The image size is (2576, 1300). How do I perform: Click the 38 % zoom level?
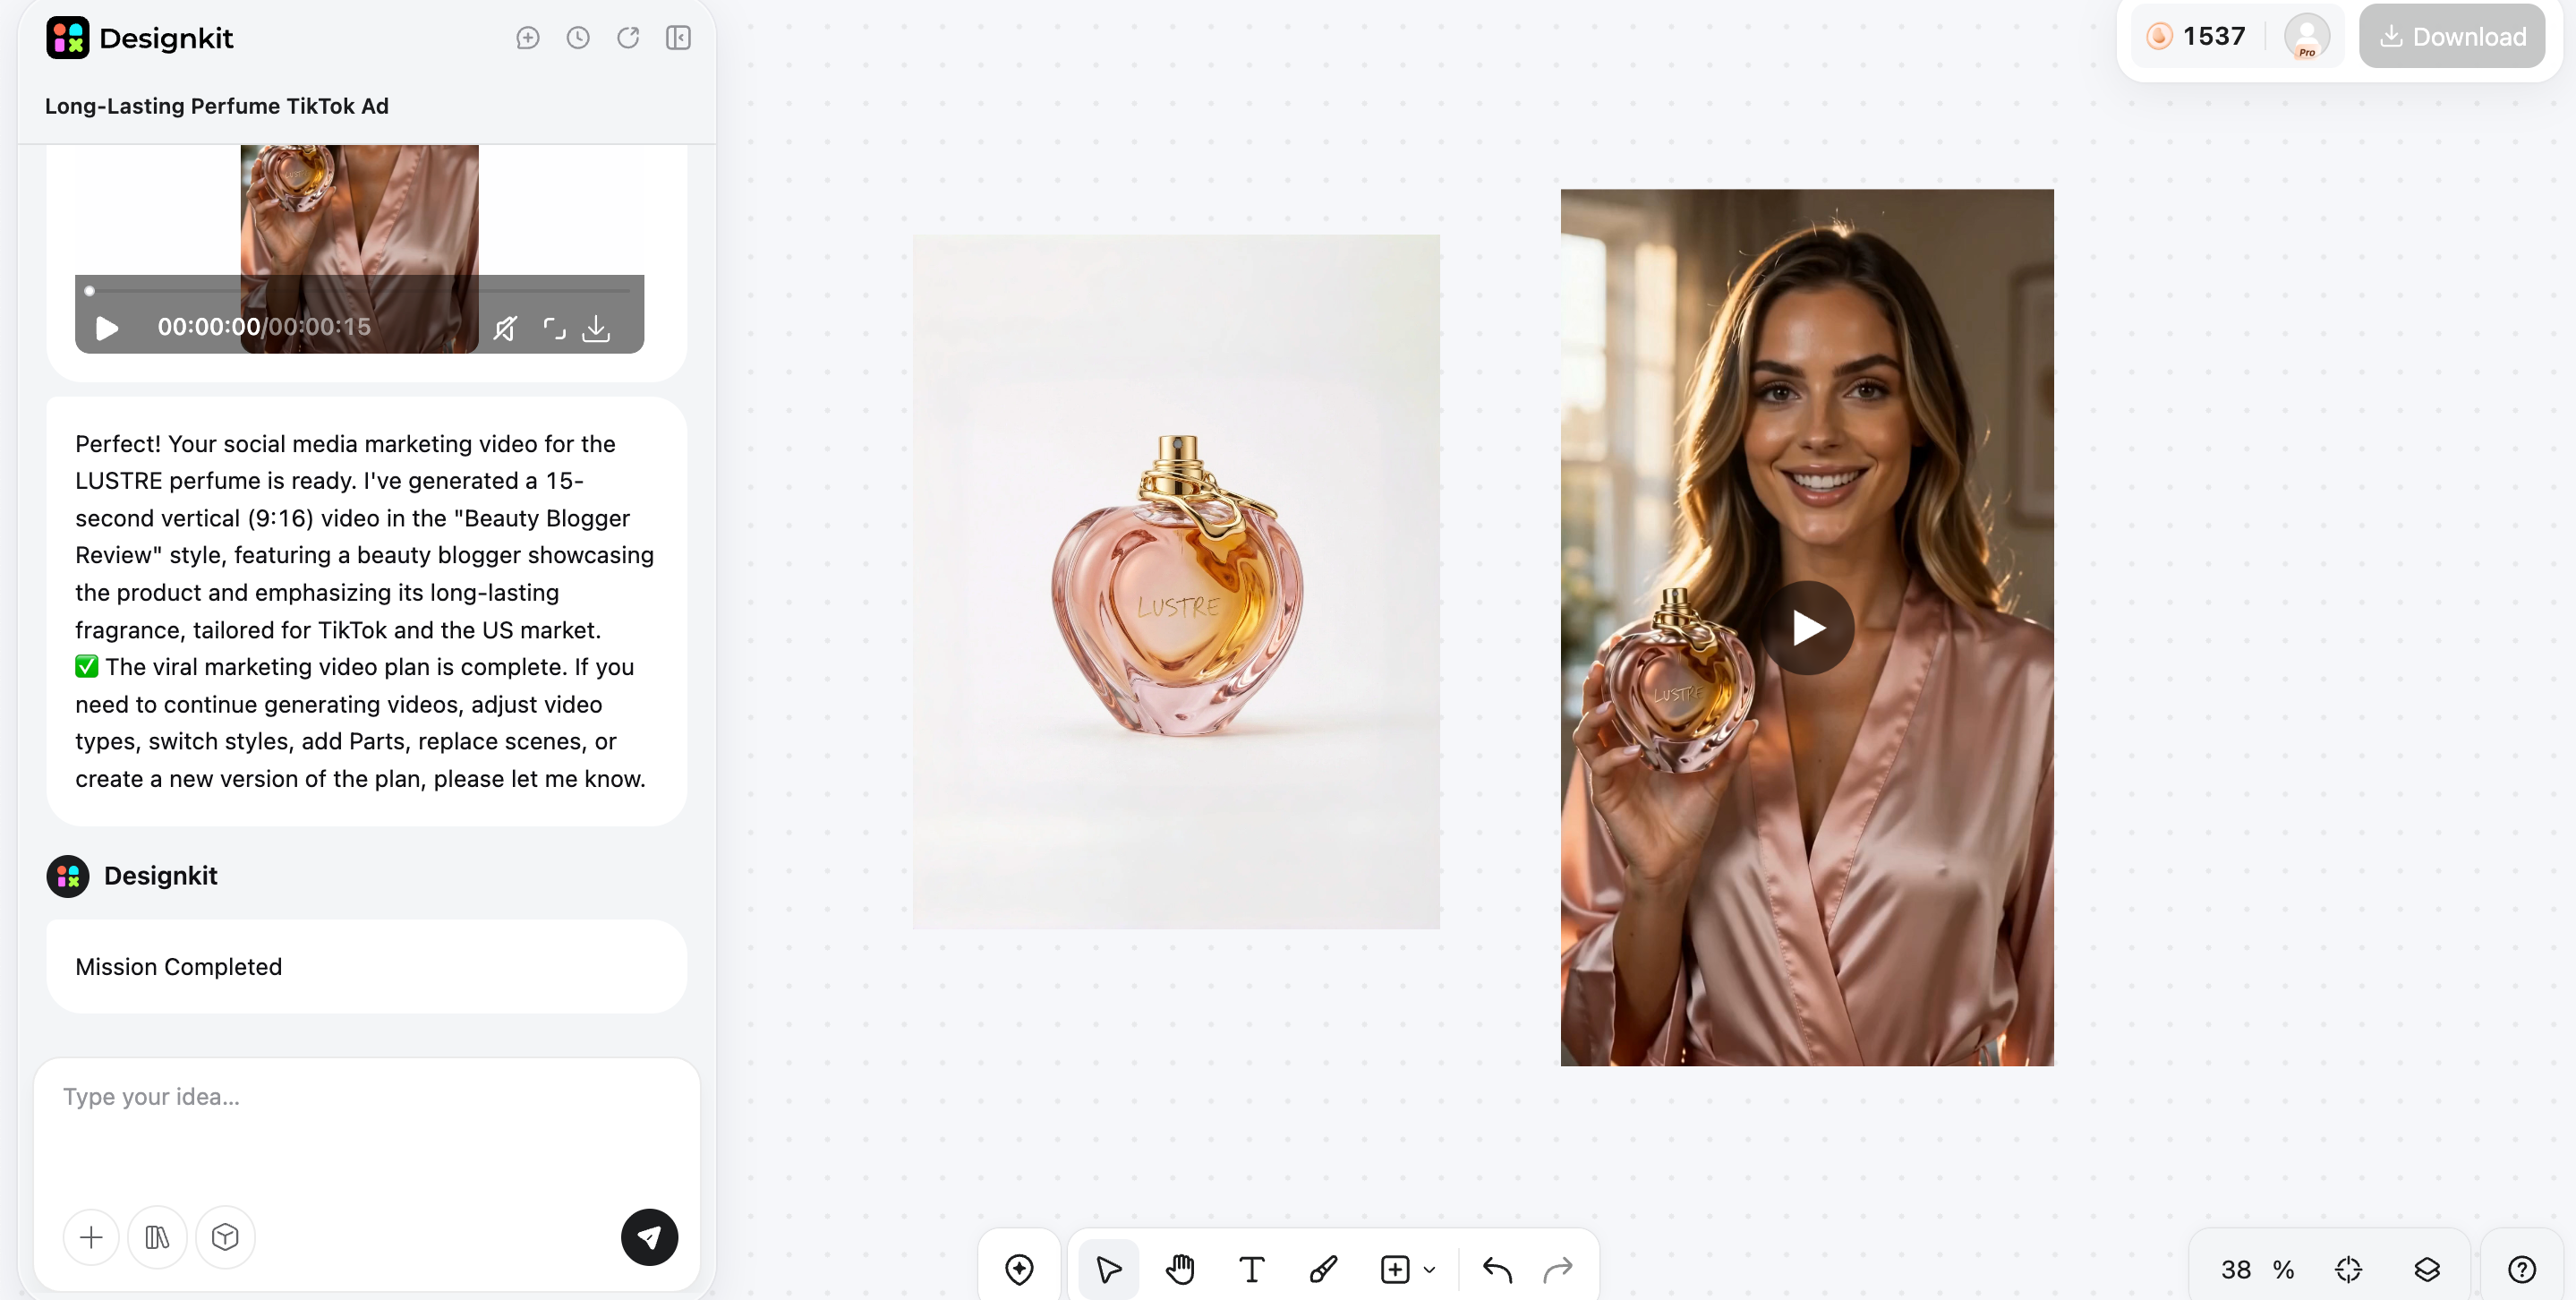coord(2257,1269)
